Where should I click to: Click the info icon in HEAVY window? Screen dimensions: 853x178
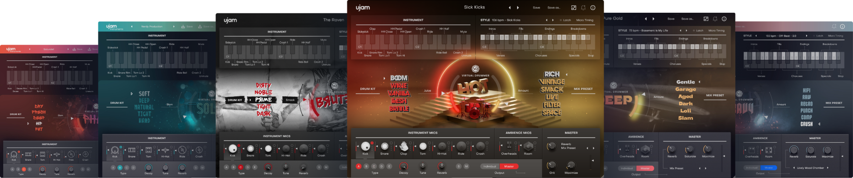pos(842,26)
